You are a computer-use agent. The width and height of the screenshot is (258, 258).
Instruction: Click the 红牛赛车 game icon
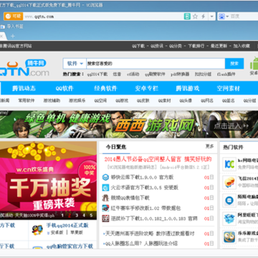point(105,208)
